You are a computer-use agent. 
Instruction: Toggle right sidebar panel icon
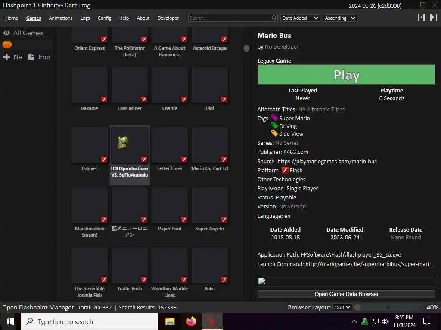(x=433, y=17)
